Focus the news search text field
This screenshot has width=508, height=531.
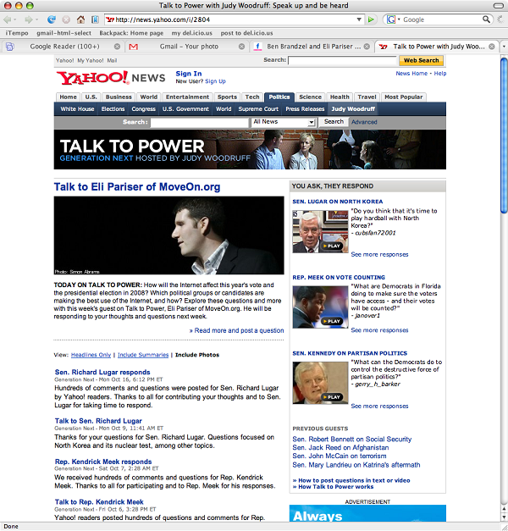pos(199,122)
